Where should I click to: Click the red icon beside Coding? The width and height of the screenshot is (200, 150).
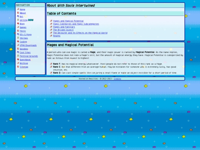click(18, 41)
